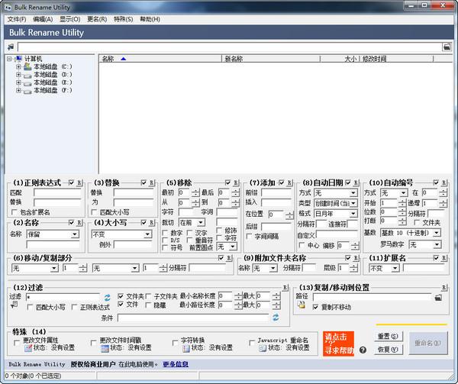Open 更多信息 link
The height and width of the screenshot is (384, 458).
point(176,364)
